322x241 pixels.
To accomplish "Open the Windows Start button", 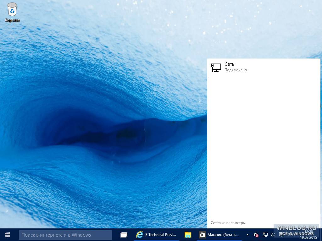I will [x=8, y=235].
